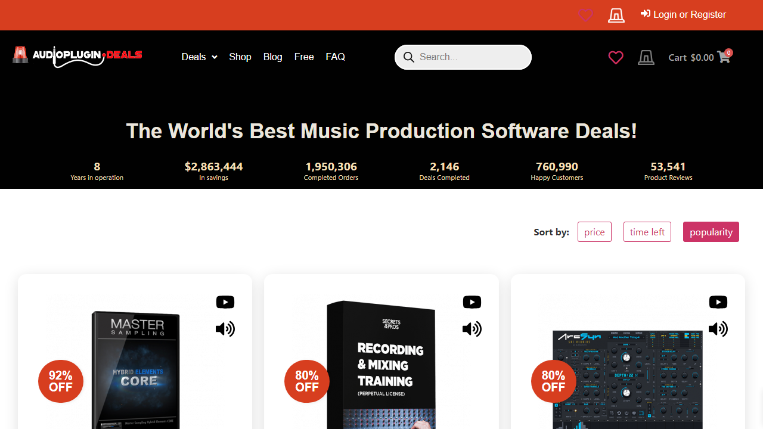Enable popularity sorting
The image size is (763, 429).
[711, 232]
